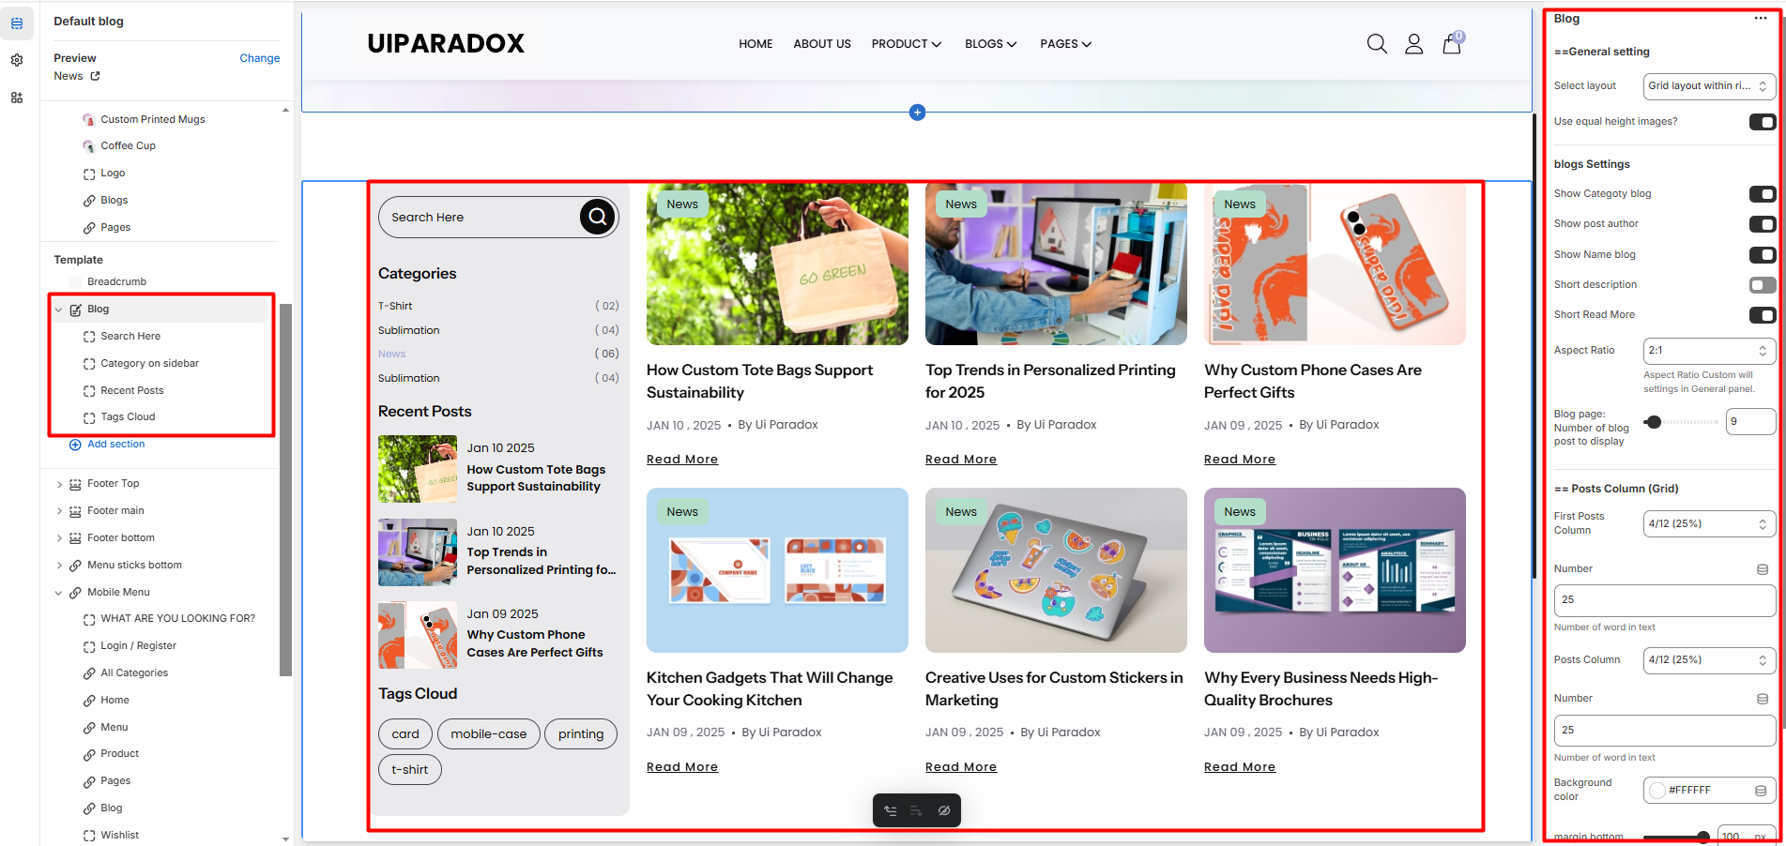
Task: Toggle Show Categoty blog switch
Action: tap(1763, 194)
